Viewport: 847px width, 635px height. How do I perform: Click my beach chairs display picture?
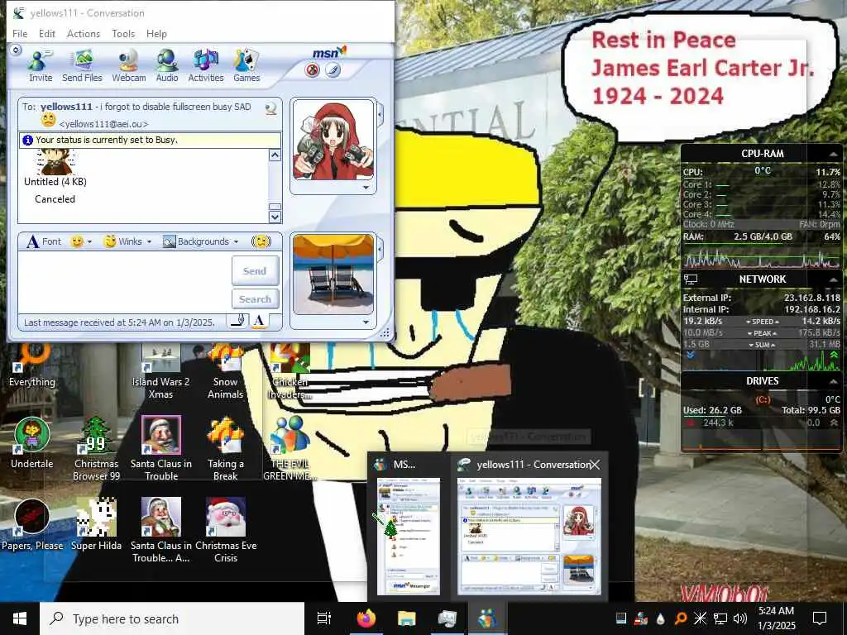pos(333,275)
